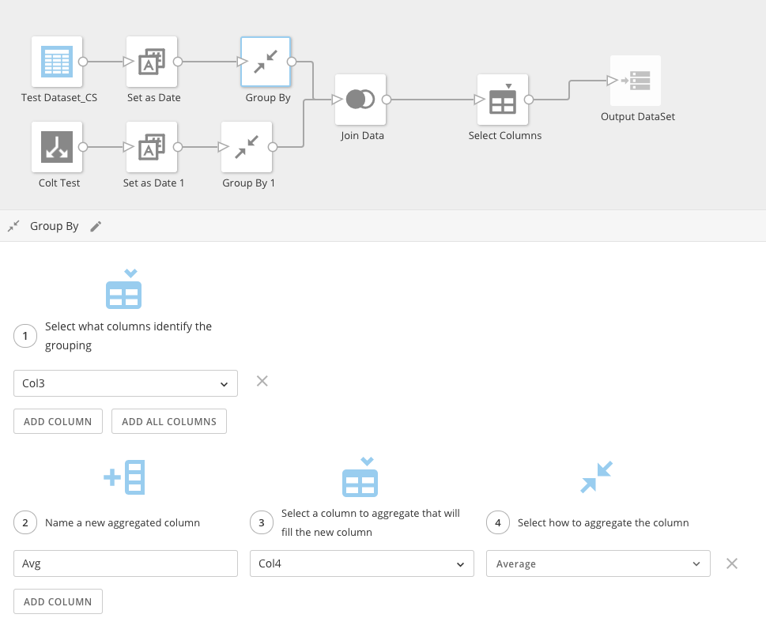Select the Set as Date transform tile
The height and width of the screenshot is (618, 766).
[151, 62]
